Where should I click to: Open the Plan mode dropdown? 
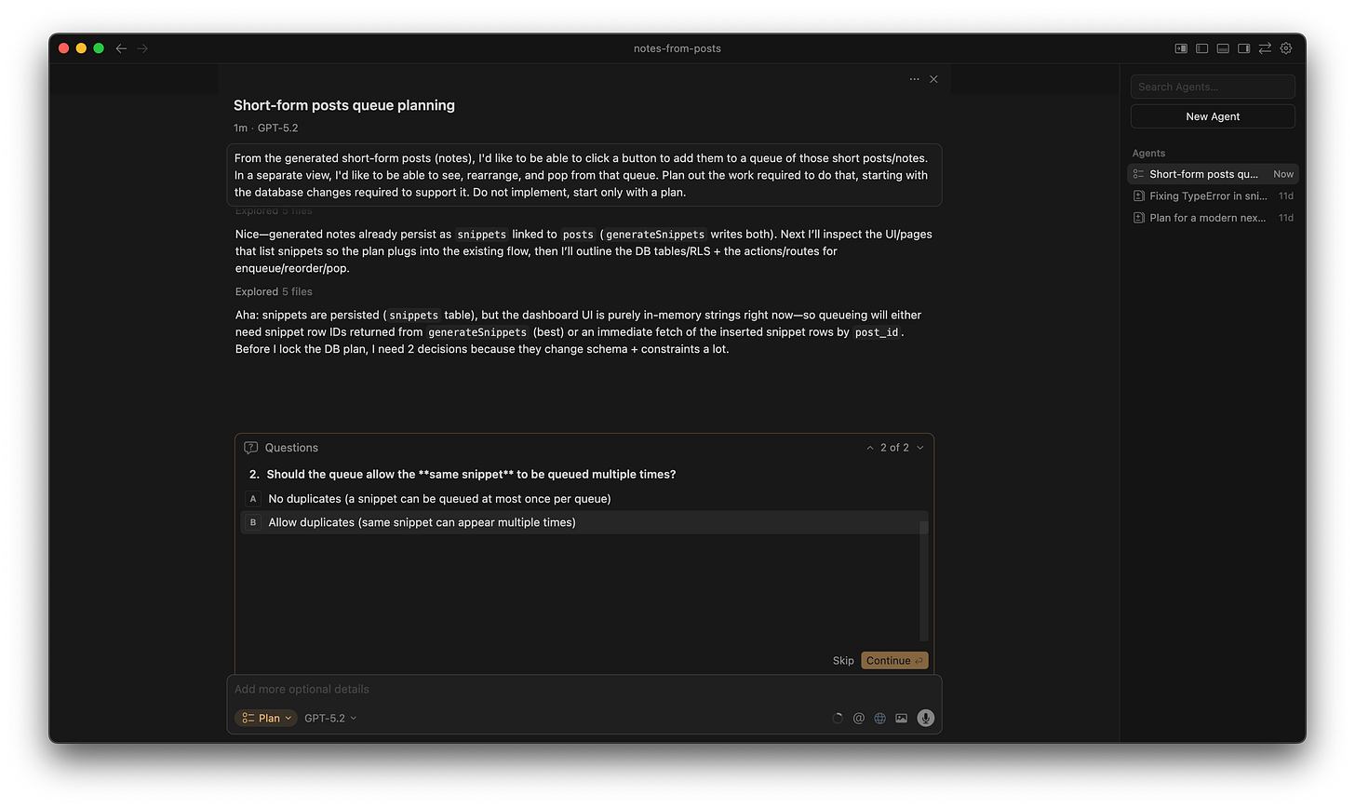265,718
